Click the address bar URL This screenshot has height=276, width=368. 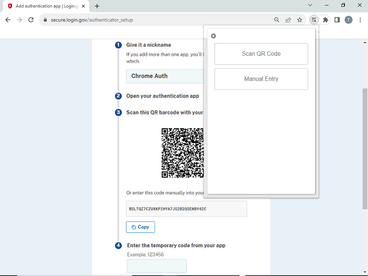(x=92, y=20)
